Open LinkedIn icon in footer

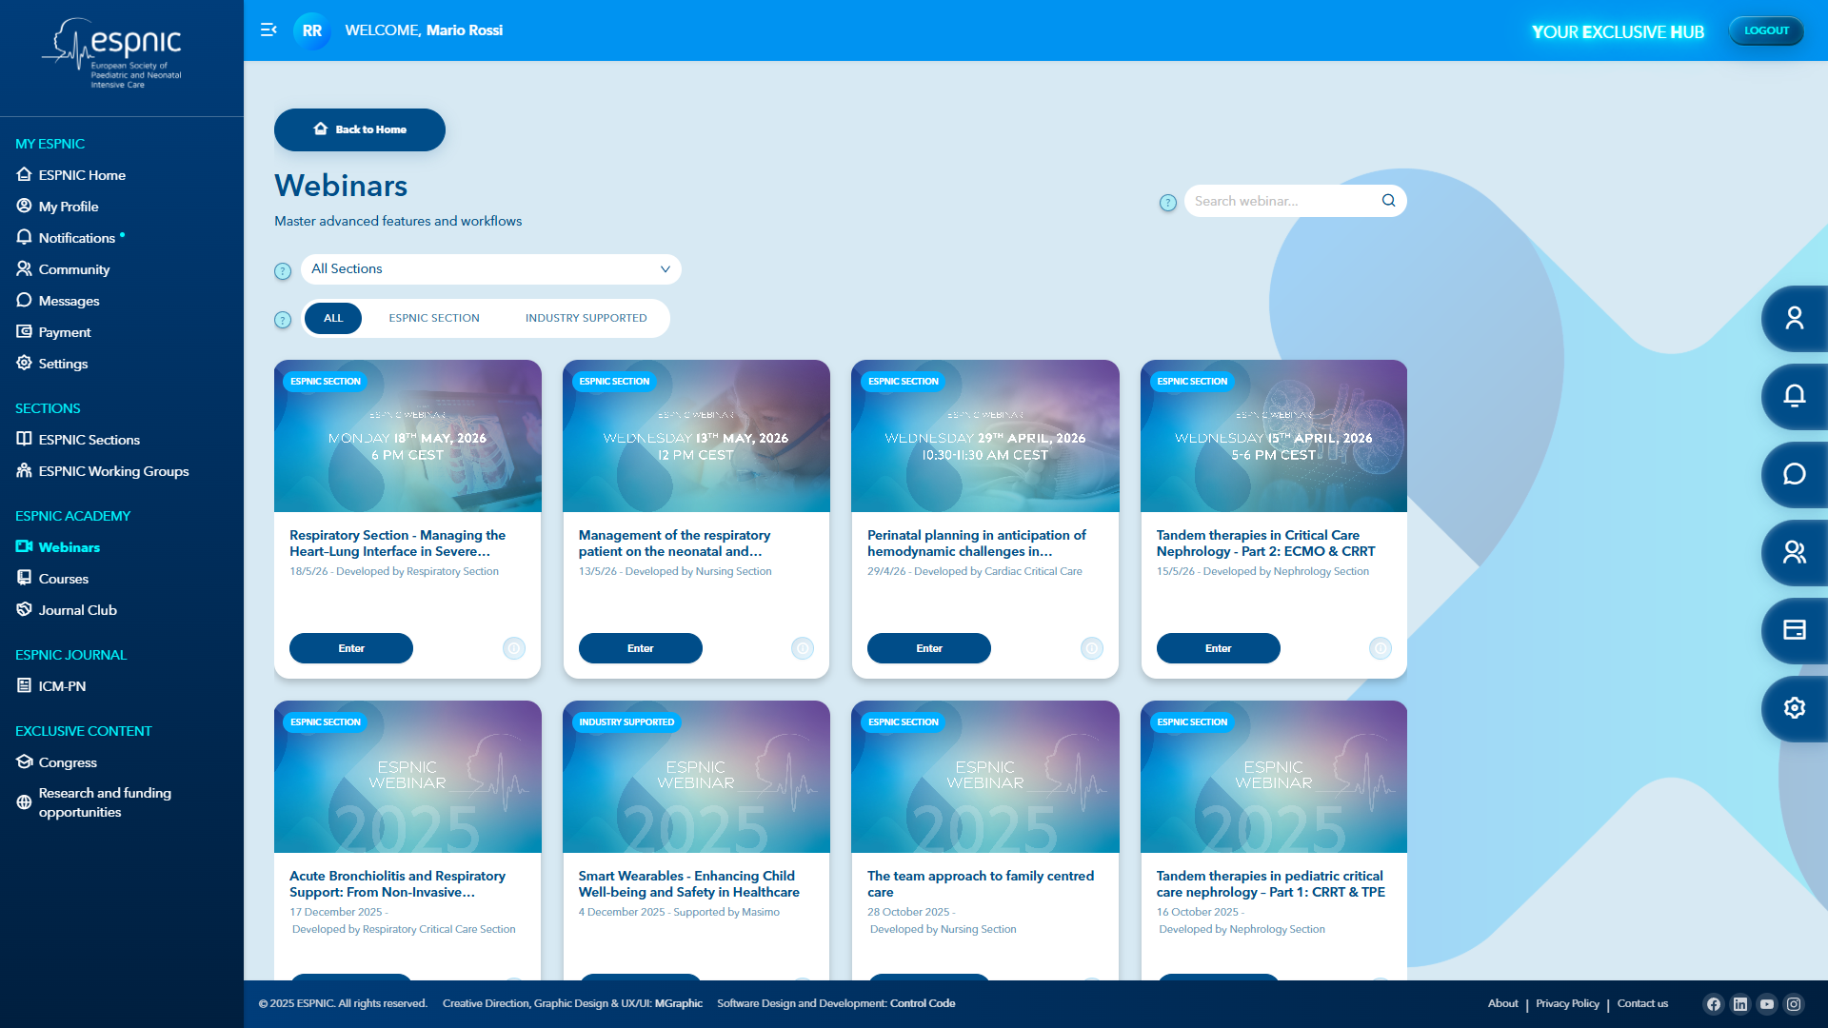tap(1740, 1004)
